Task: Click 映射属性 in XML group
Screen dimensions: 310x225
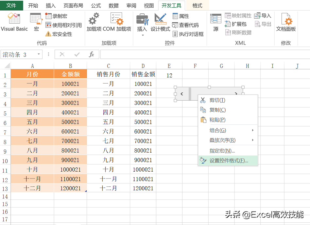Action: [x=238, y=15]
